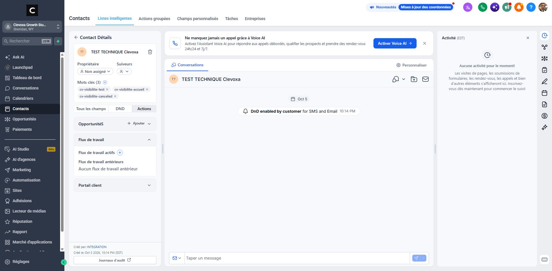Open the Suiveurs followers dropdown

[124, 71]
